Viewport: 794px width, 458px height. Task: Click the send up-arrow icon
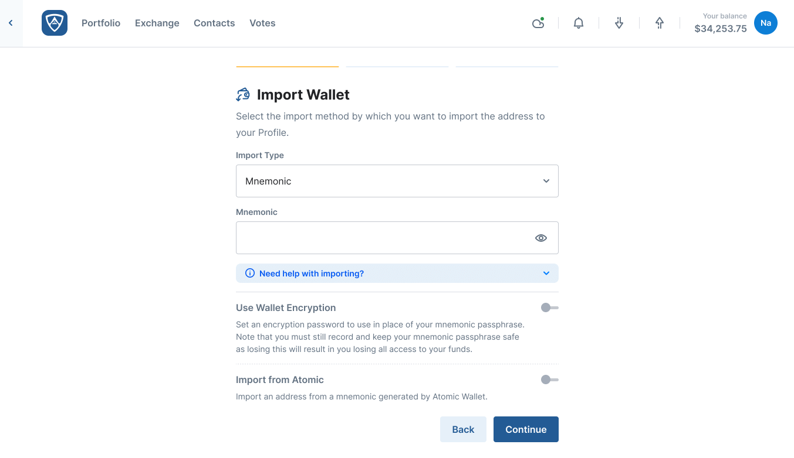[660, 23]
